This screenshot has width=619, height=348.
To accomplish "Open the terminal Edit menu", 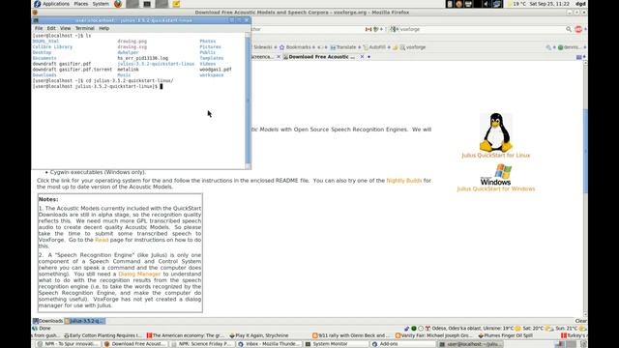I will pyautogui.click(x=51, y=28).
